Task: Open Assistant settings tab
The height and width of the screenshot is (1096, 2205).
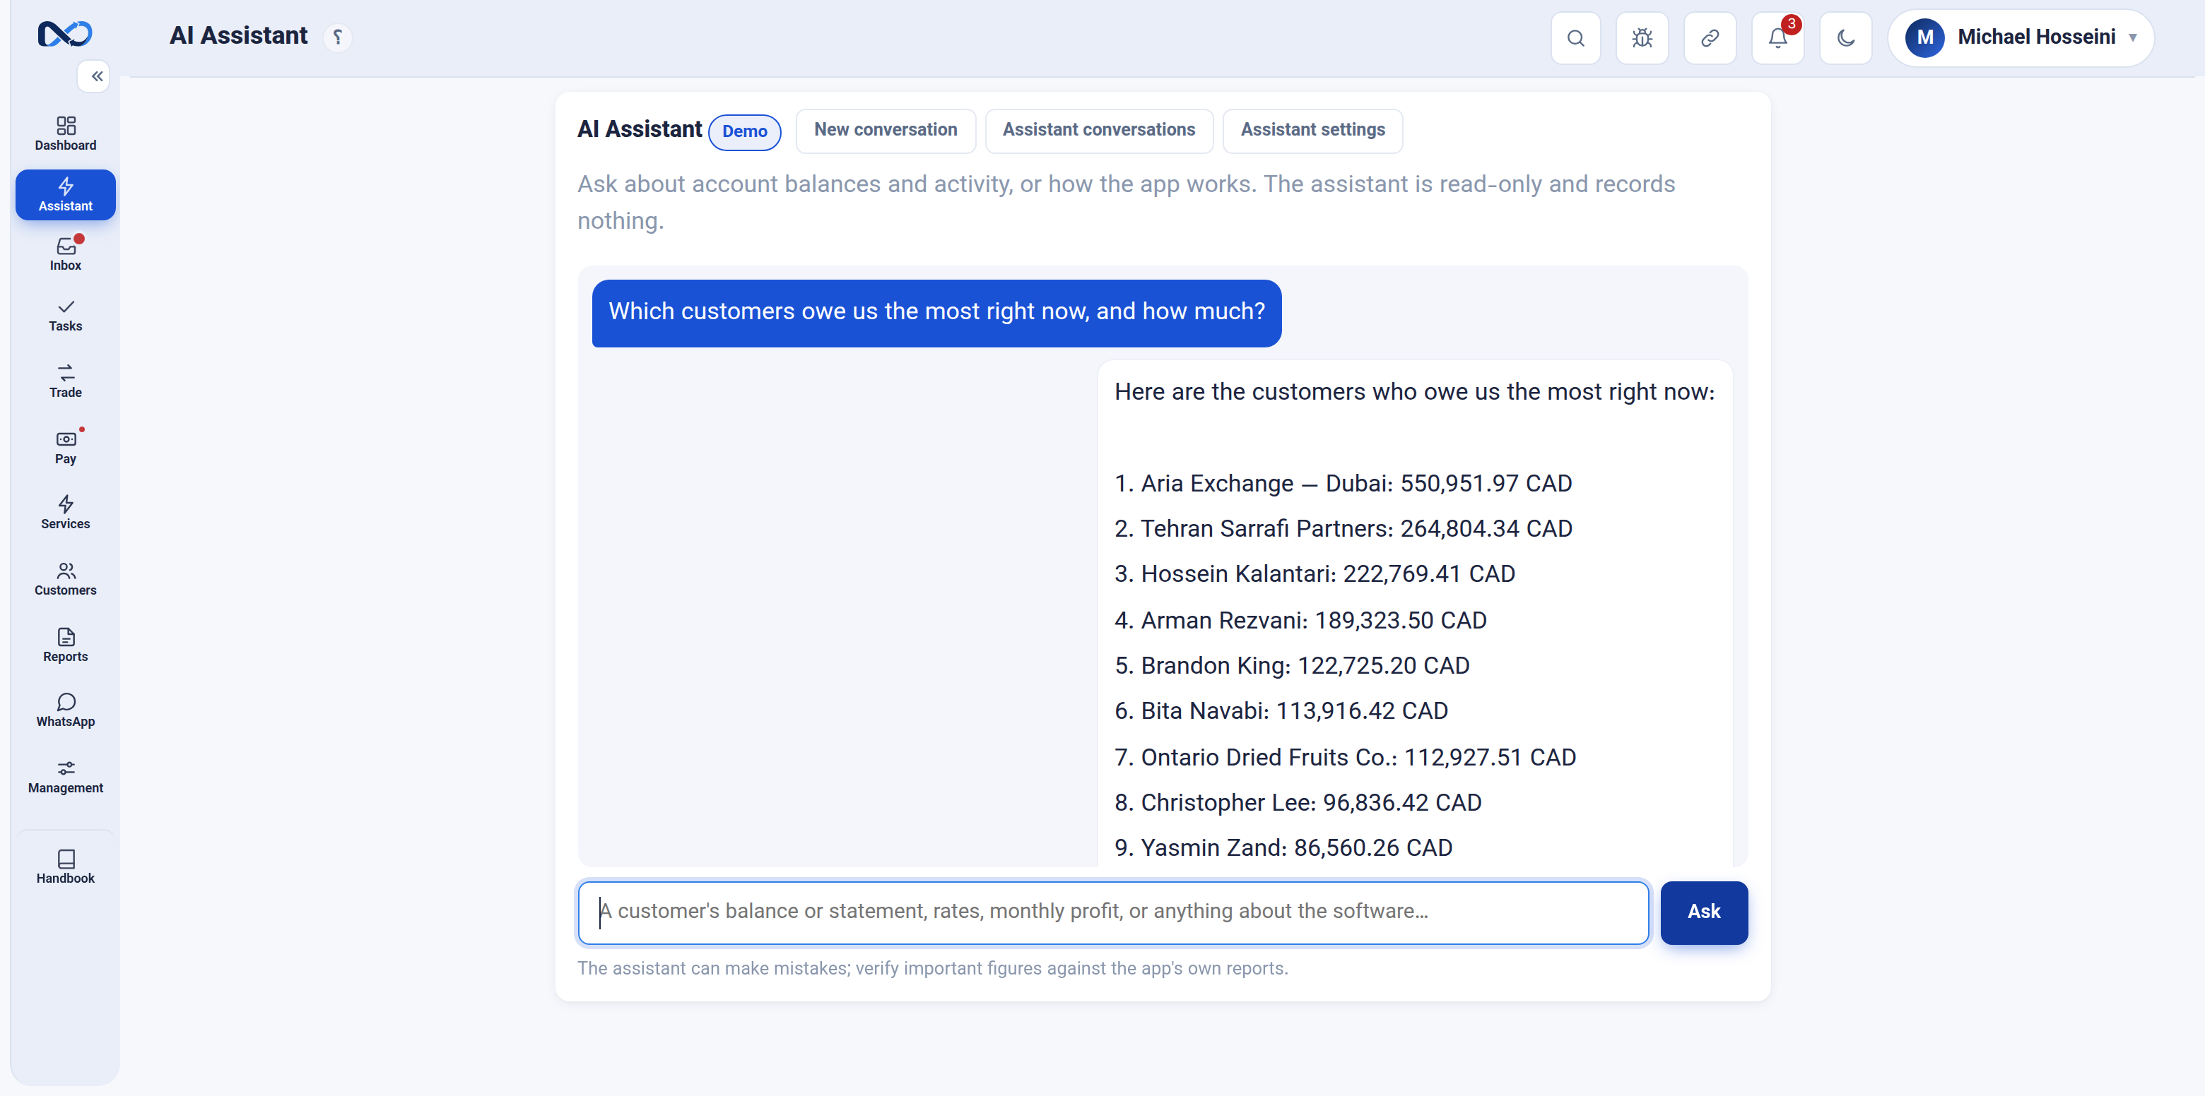Action: click(1312, 130)
